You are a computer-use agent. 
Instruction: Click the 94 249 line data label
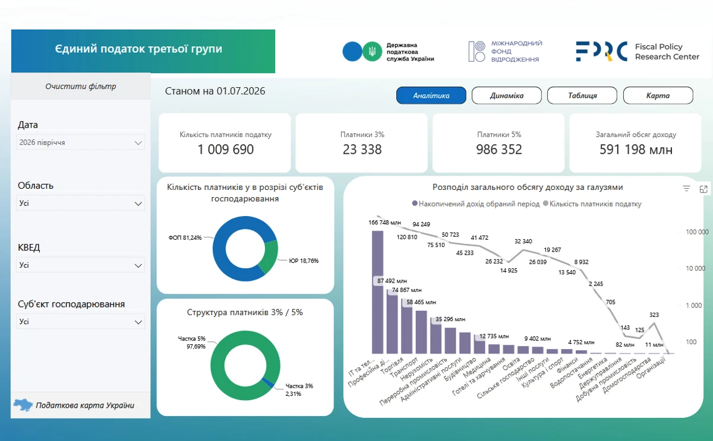pyautogui.click(x=421, y=224)
